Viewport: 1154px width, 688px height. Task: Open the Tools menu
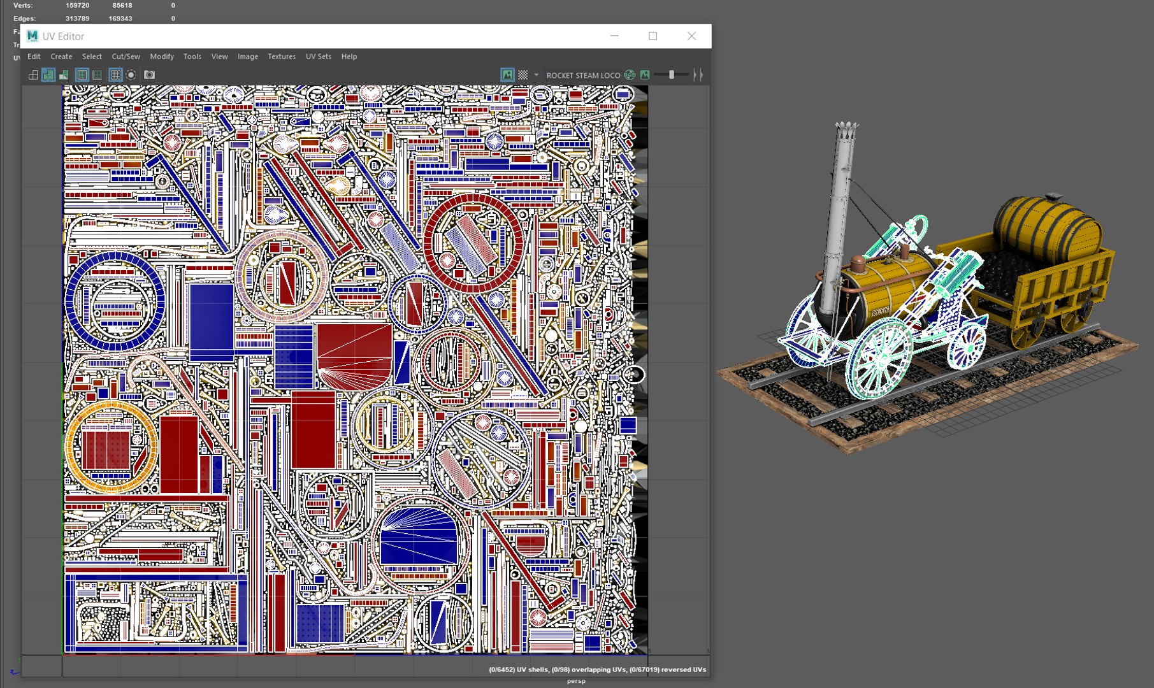pos(192,57)
